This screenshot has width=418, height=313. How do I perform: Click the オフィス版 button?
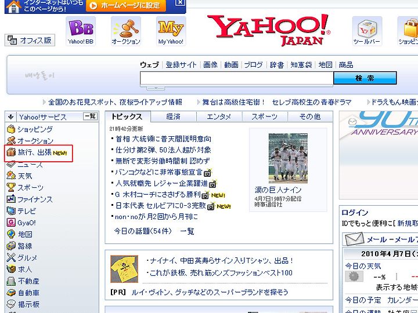point(30,40)
